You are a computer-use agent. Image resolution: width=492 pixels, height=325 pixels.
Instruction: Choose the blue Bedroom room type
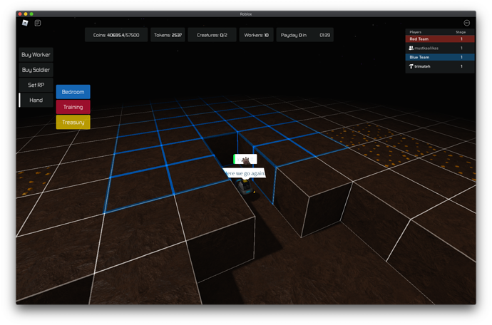tap(73, 92)
